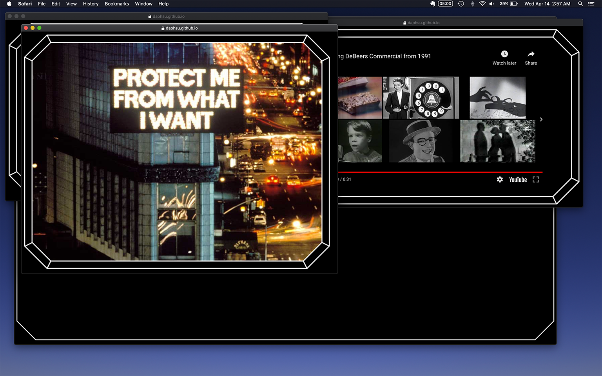Open the young boy suggested video thumbnail
Screen dimensions: 602x376
pyautogui.click(x=360, y=141)
